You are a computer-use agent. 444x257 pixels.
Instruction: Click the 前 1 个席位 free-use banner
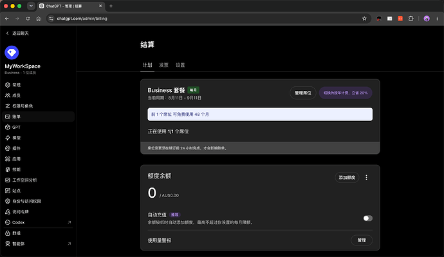pyautogui.click(x=260, y=114)
